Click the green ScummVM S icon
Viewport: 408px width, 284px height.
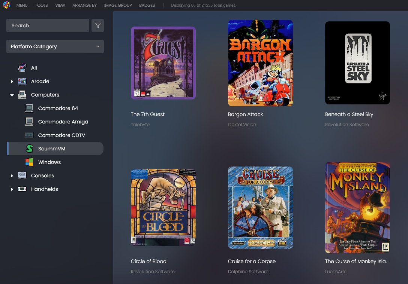point(29,149)
